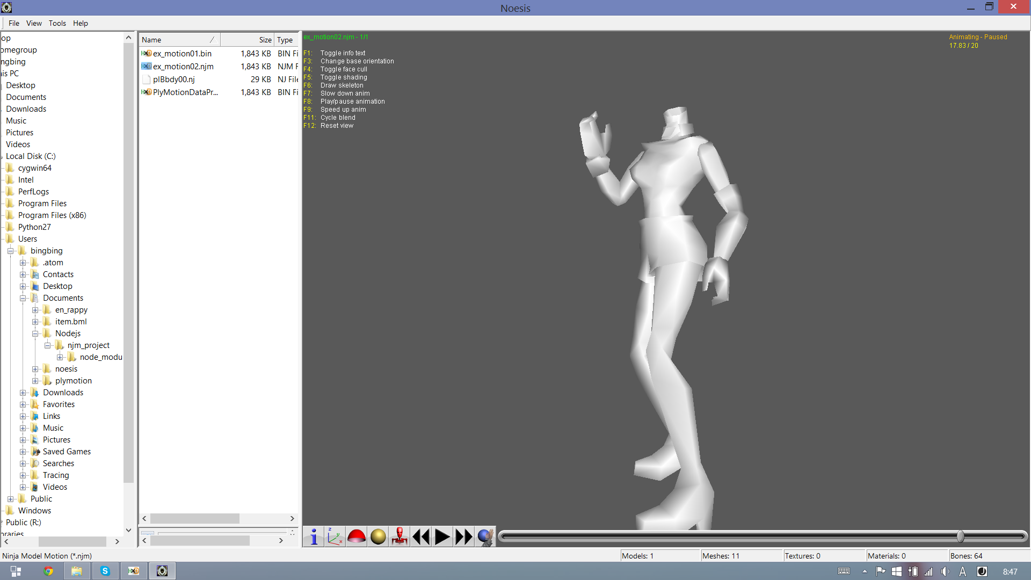Click the blue info toolbar icon
Screen dimensions: 1031x580
pyautogui.click(x=314, y=536)
